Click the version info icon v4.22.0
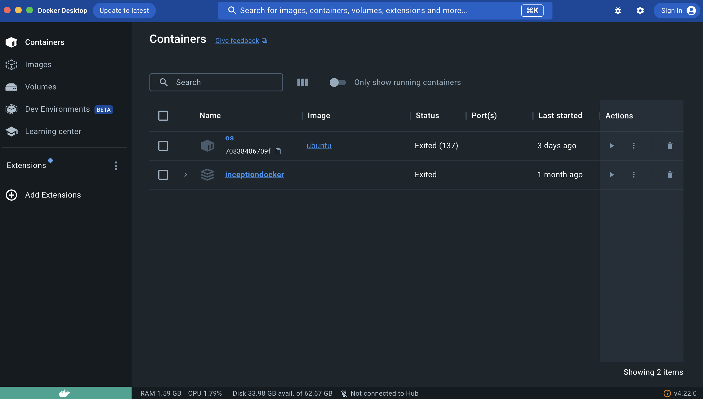 (x=667, y=393)
